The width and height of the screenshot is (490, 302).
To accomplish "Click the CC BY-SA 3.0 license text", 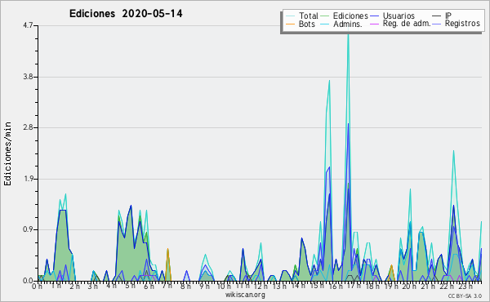I will (x=465, y=296).
